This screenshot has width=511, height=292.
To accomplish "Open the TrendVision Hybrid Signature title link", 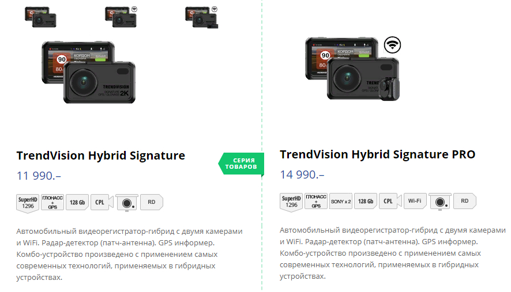I will pyautogui.click(x=101, y=156).
